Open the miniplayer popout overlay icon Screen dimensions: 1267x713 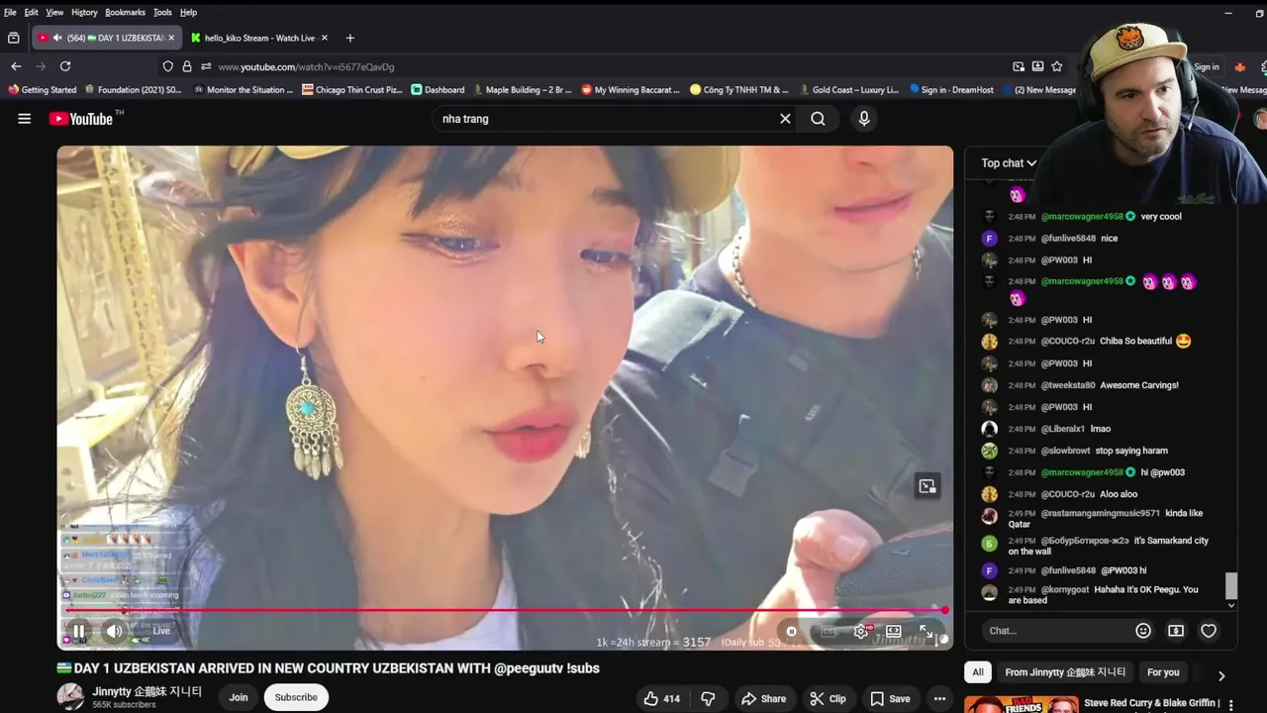pos(926,486)
